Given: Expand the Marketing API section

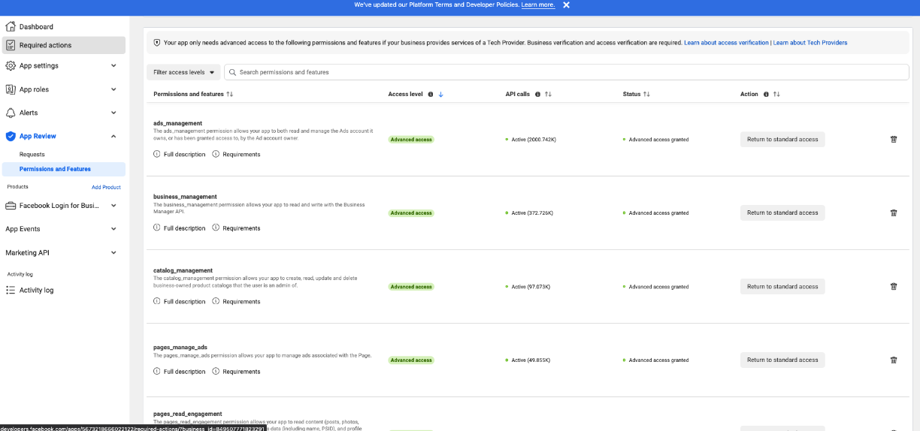Looking at the screenshot, I should [x=113, y=253].
